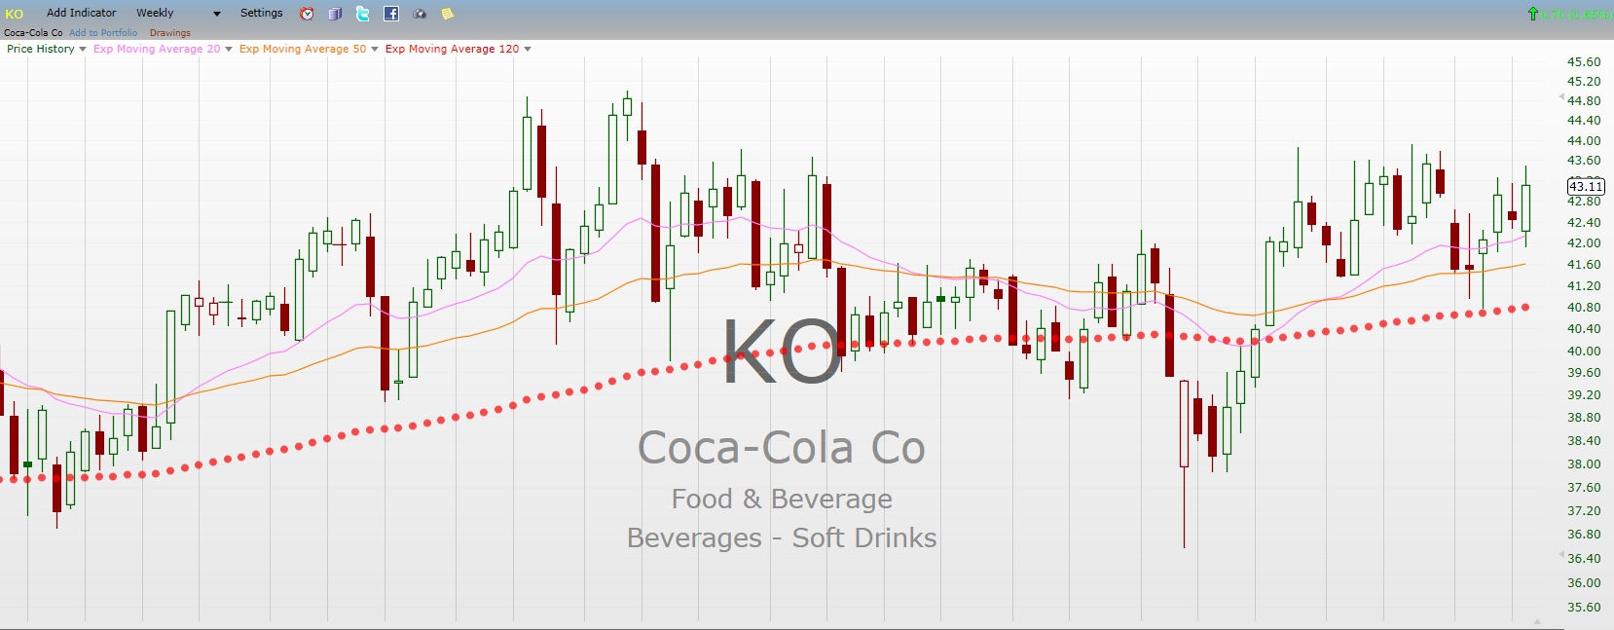1614x630 pixels.
Task: Click Add to Portfolio link
Action: (x=103, y=32)
